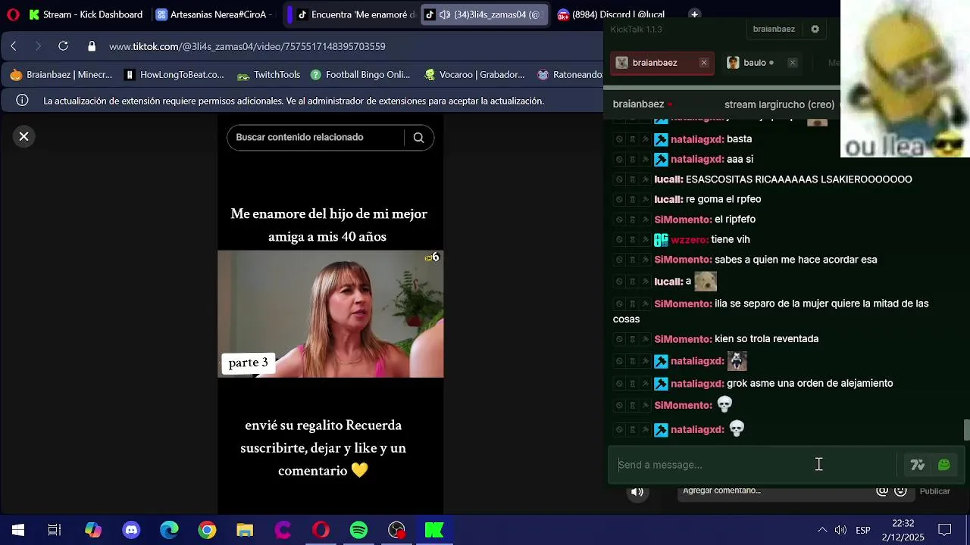Open Braianbaez | Minecr... bookmark
Viewport: 970px width, 545px height.
click(x=61, y=75)
